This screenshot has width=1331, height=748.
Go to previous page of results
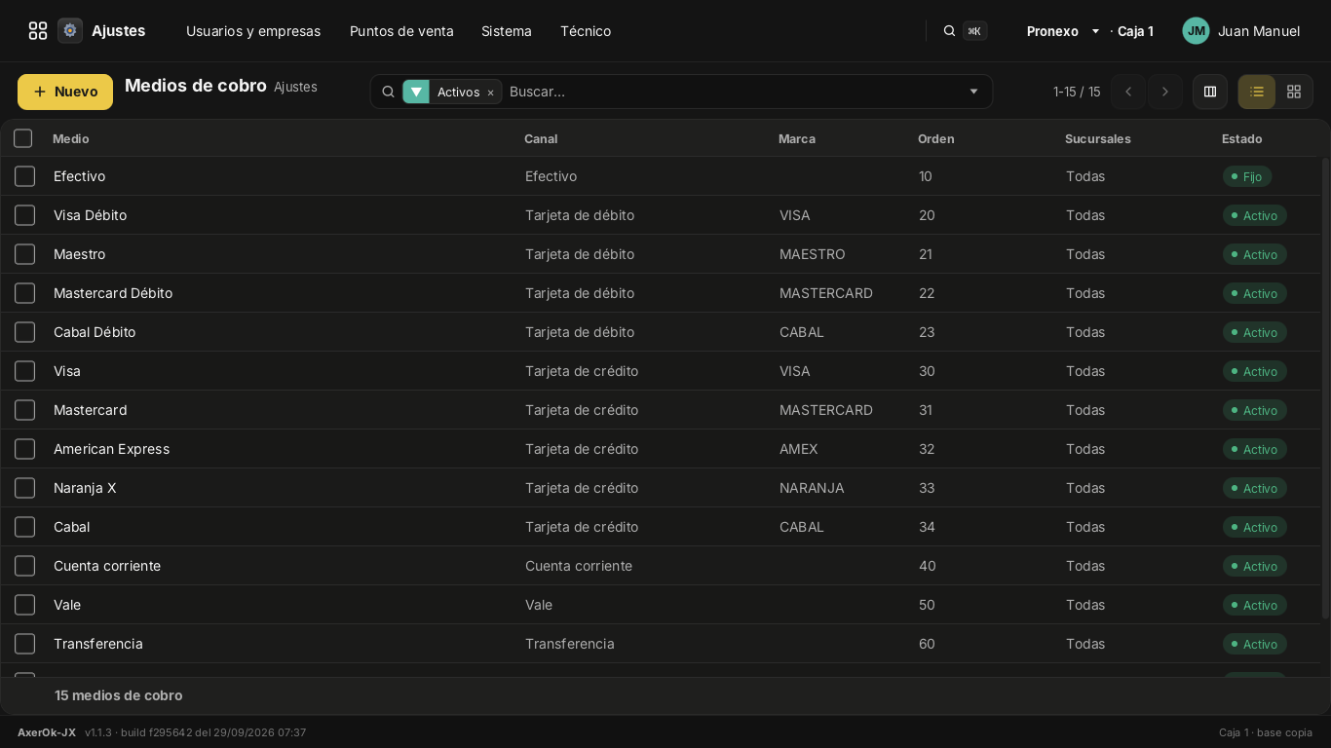pyautogui.click(x=1128, y=92)
